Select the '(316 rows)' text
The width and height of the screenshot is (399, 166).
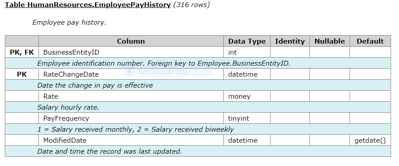(x=192, y=5)
